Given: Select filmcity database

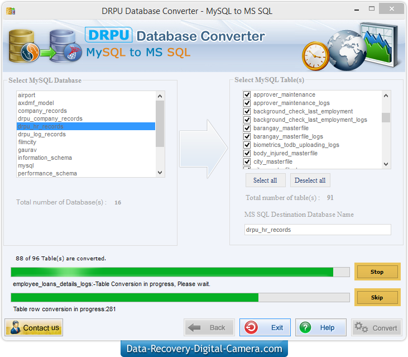Looking at the screenshot, I should click(86, 142).
